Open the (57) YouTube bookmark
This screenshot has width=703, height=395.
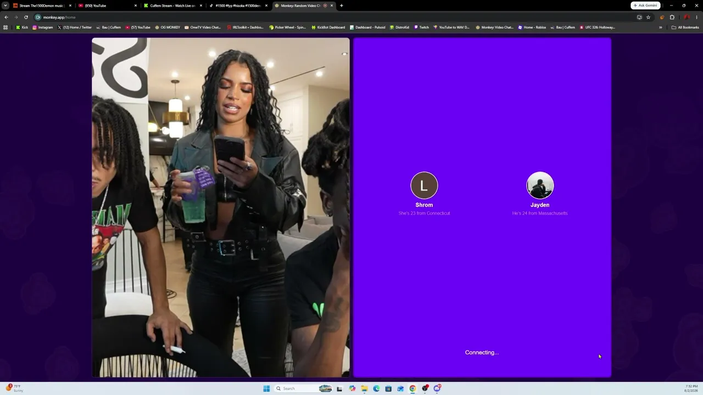[138, 27]
